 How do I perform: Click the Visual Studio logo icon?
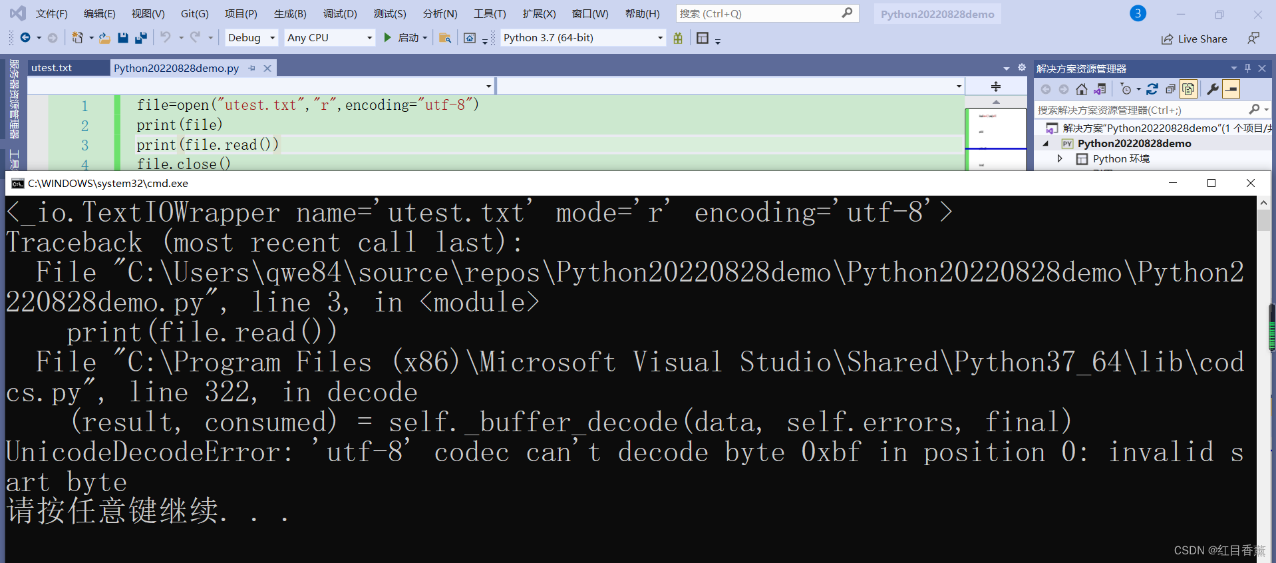pos(17,13)
